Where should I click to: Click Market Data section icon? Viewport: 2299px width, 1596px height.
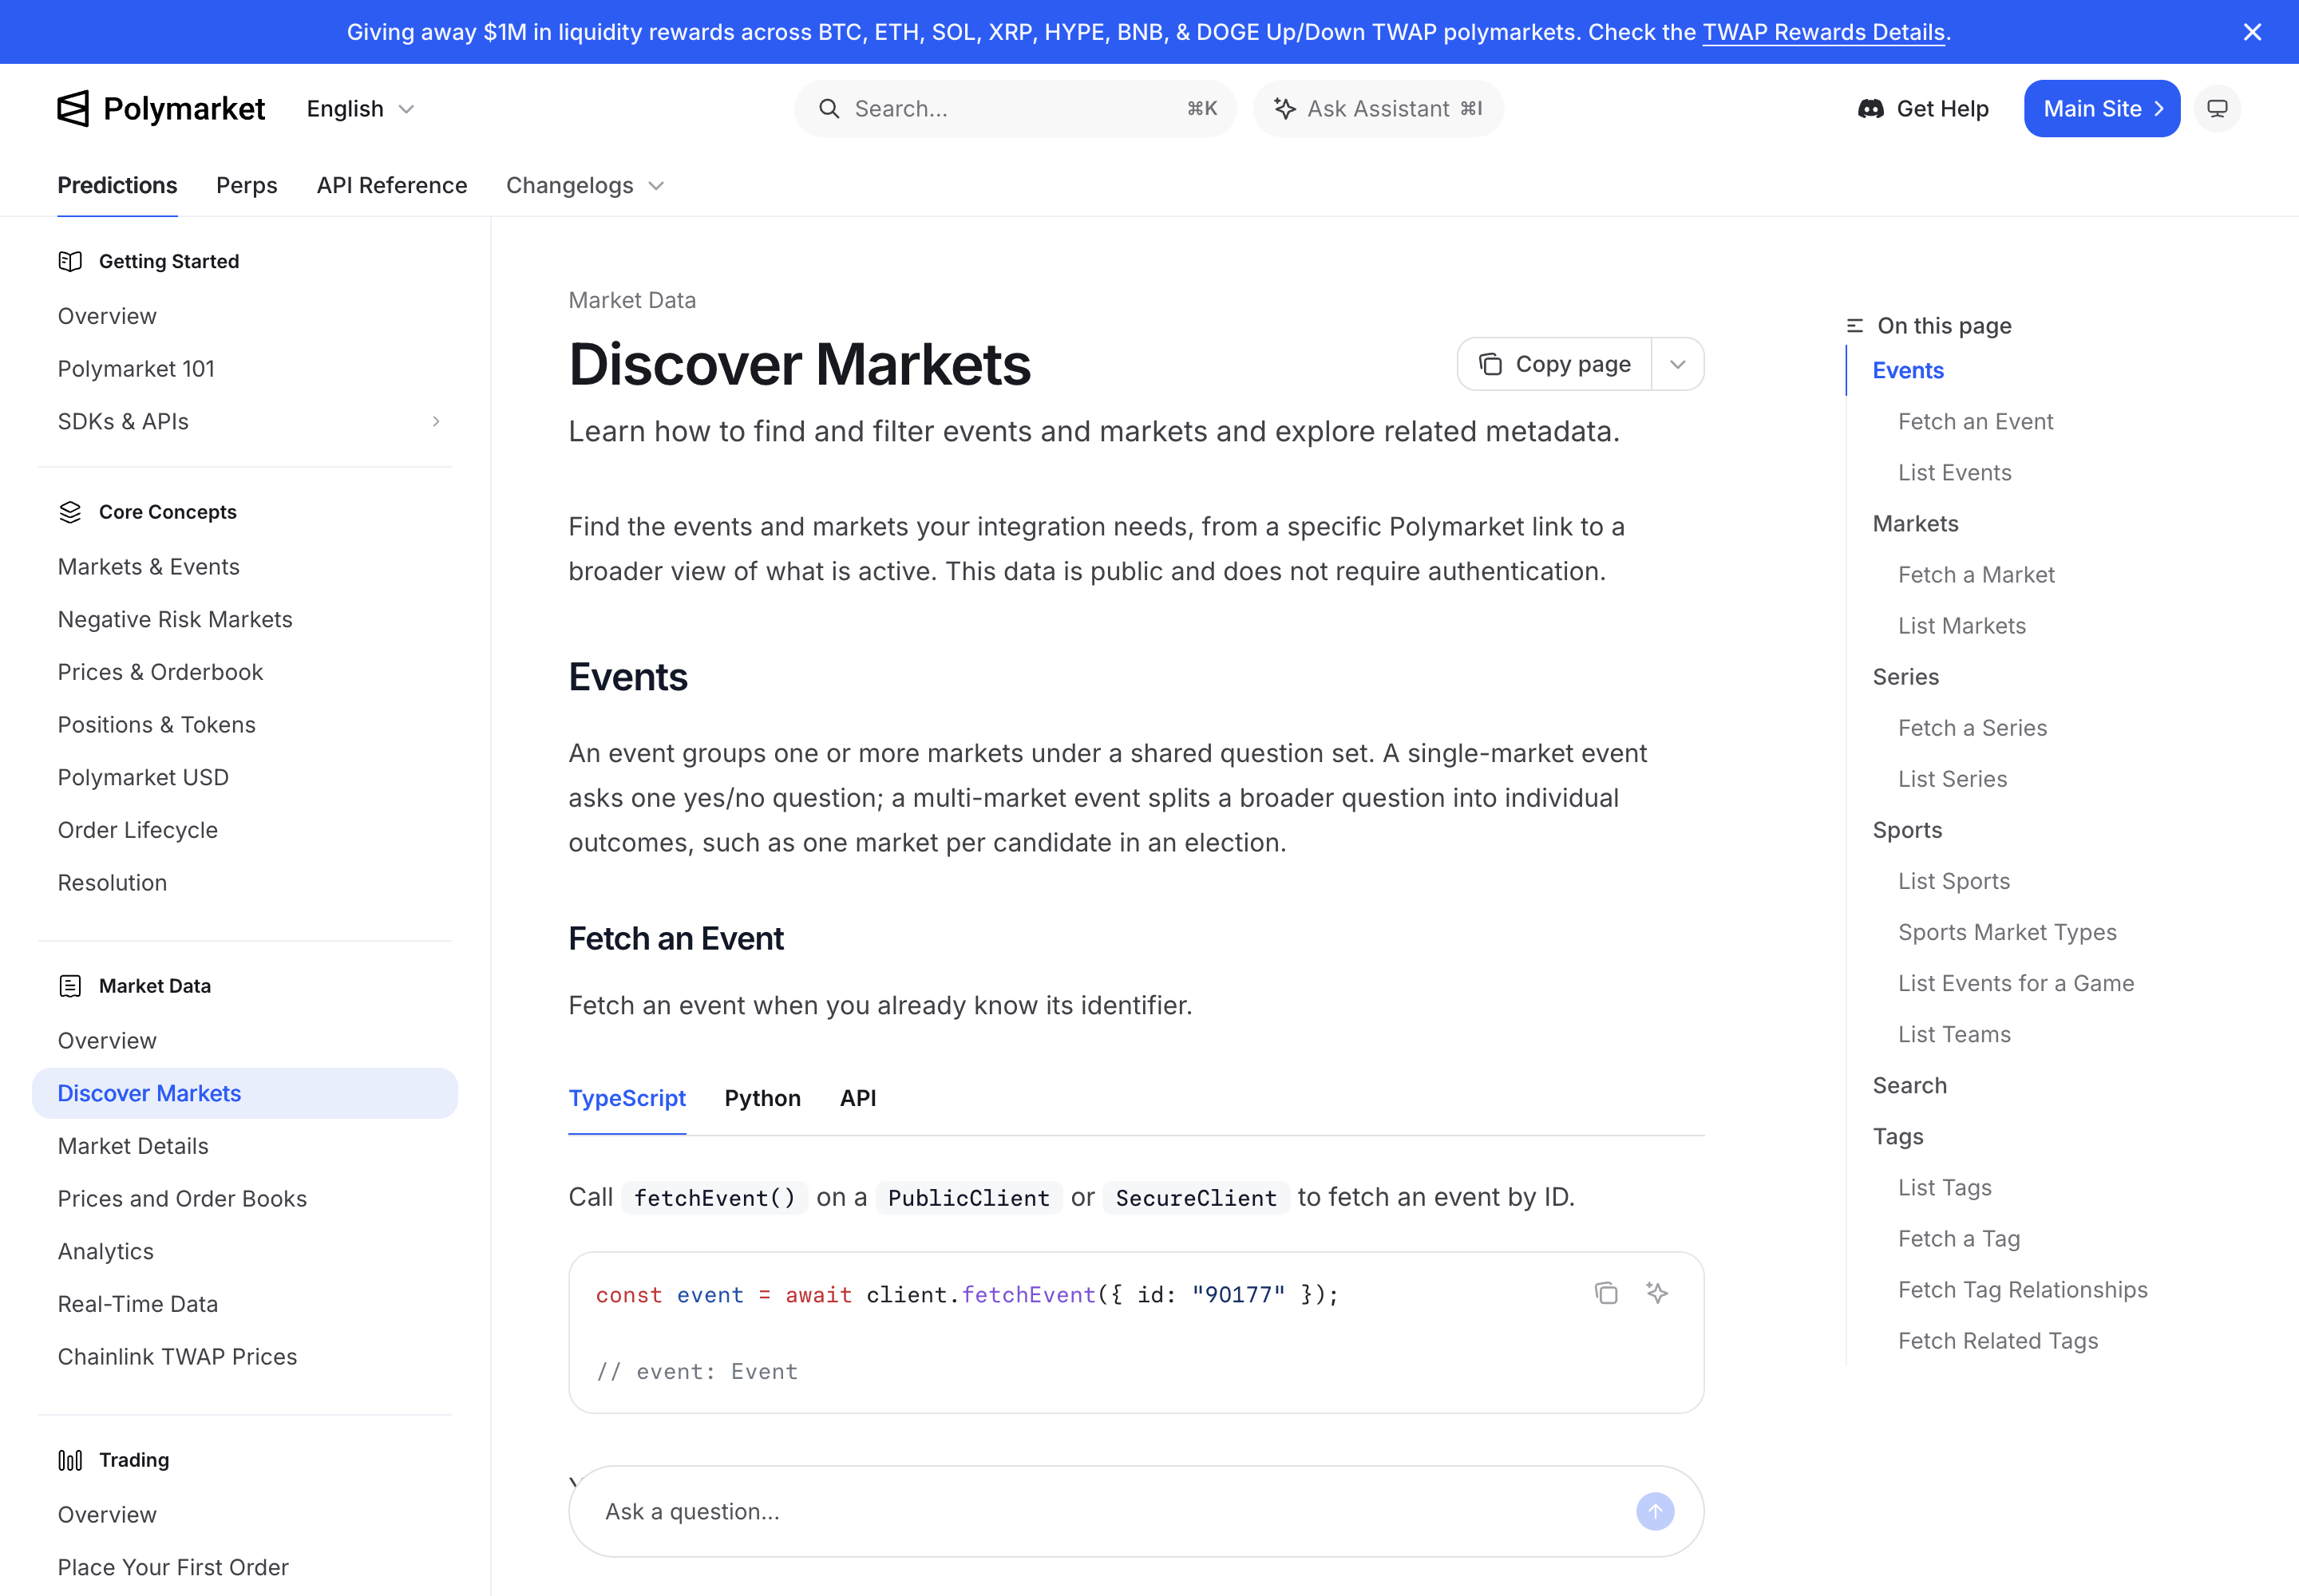[x=70, y=986]
